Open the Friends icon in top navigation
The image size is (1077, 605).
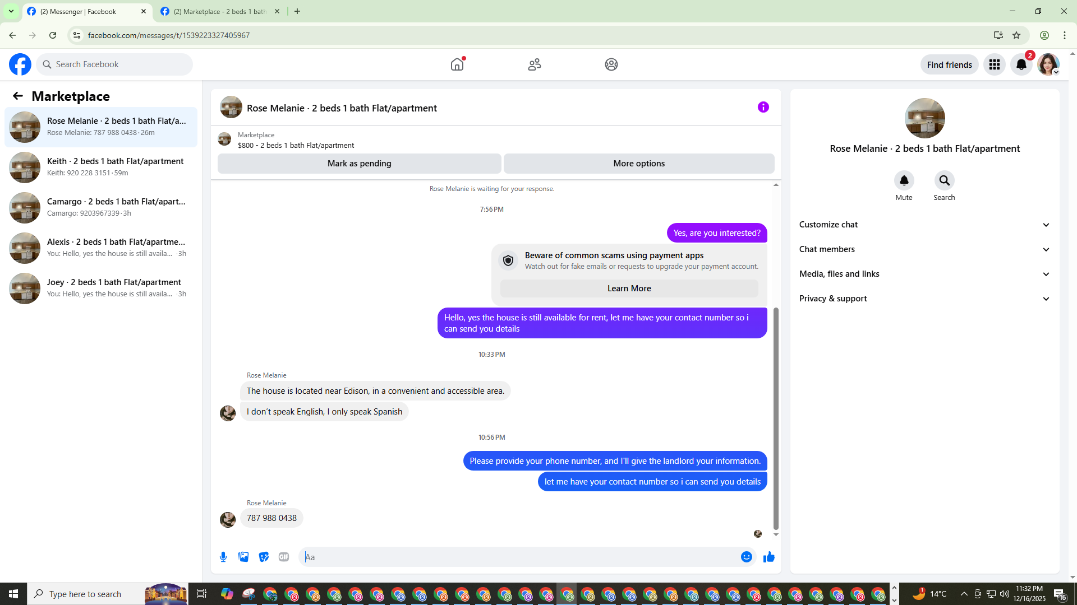535,64
